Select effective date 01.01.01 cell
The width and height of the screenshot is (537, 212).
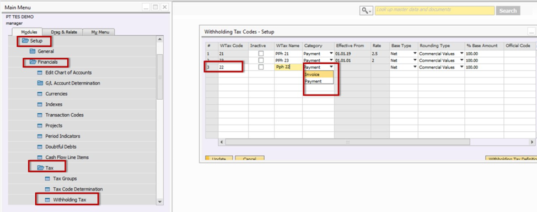(x=352, y=60)
